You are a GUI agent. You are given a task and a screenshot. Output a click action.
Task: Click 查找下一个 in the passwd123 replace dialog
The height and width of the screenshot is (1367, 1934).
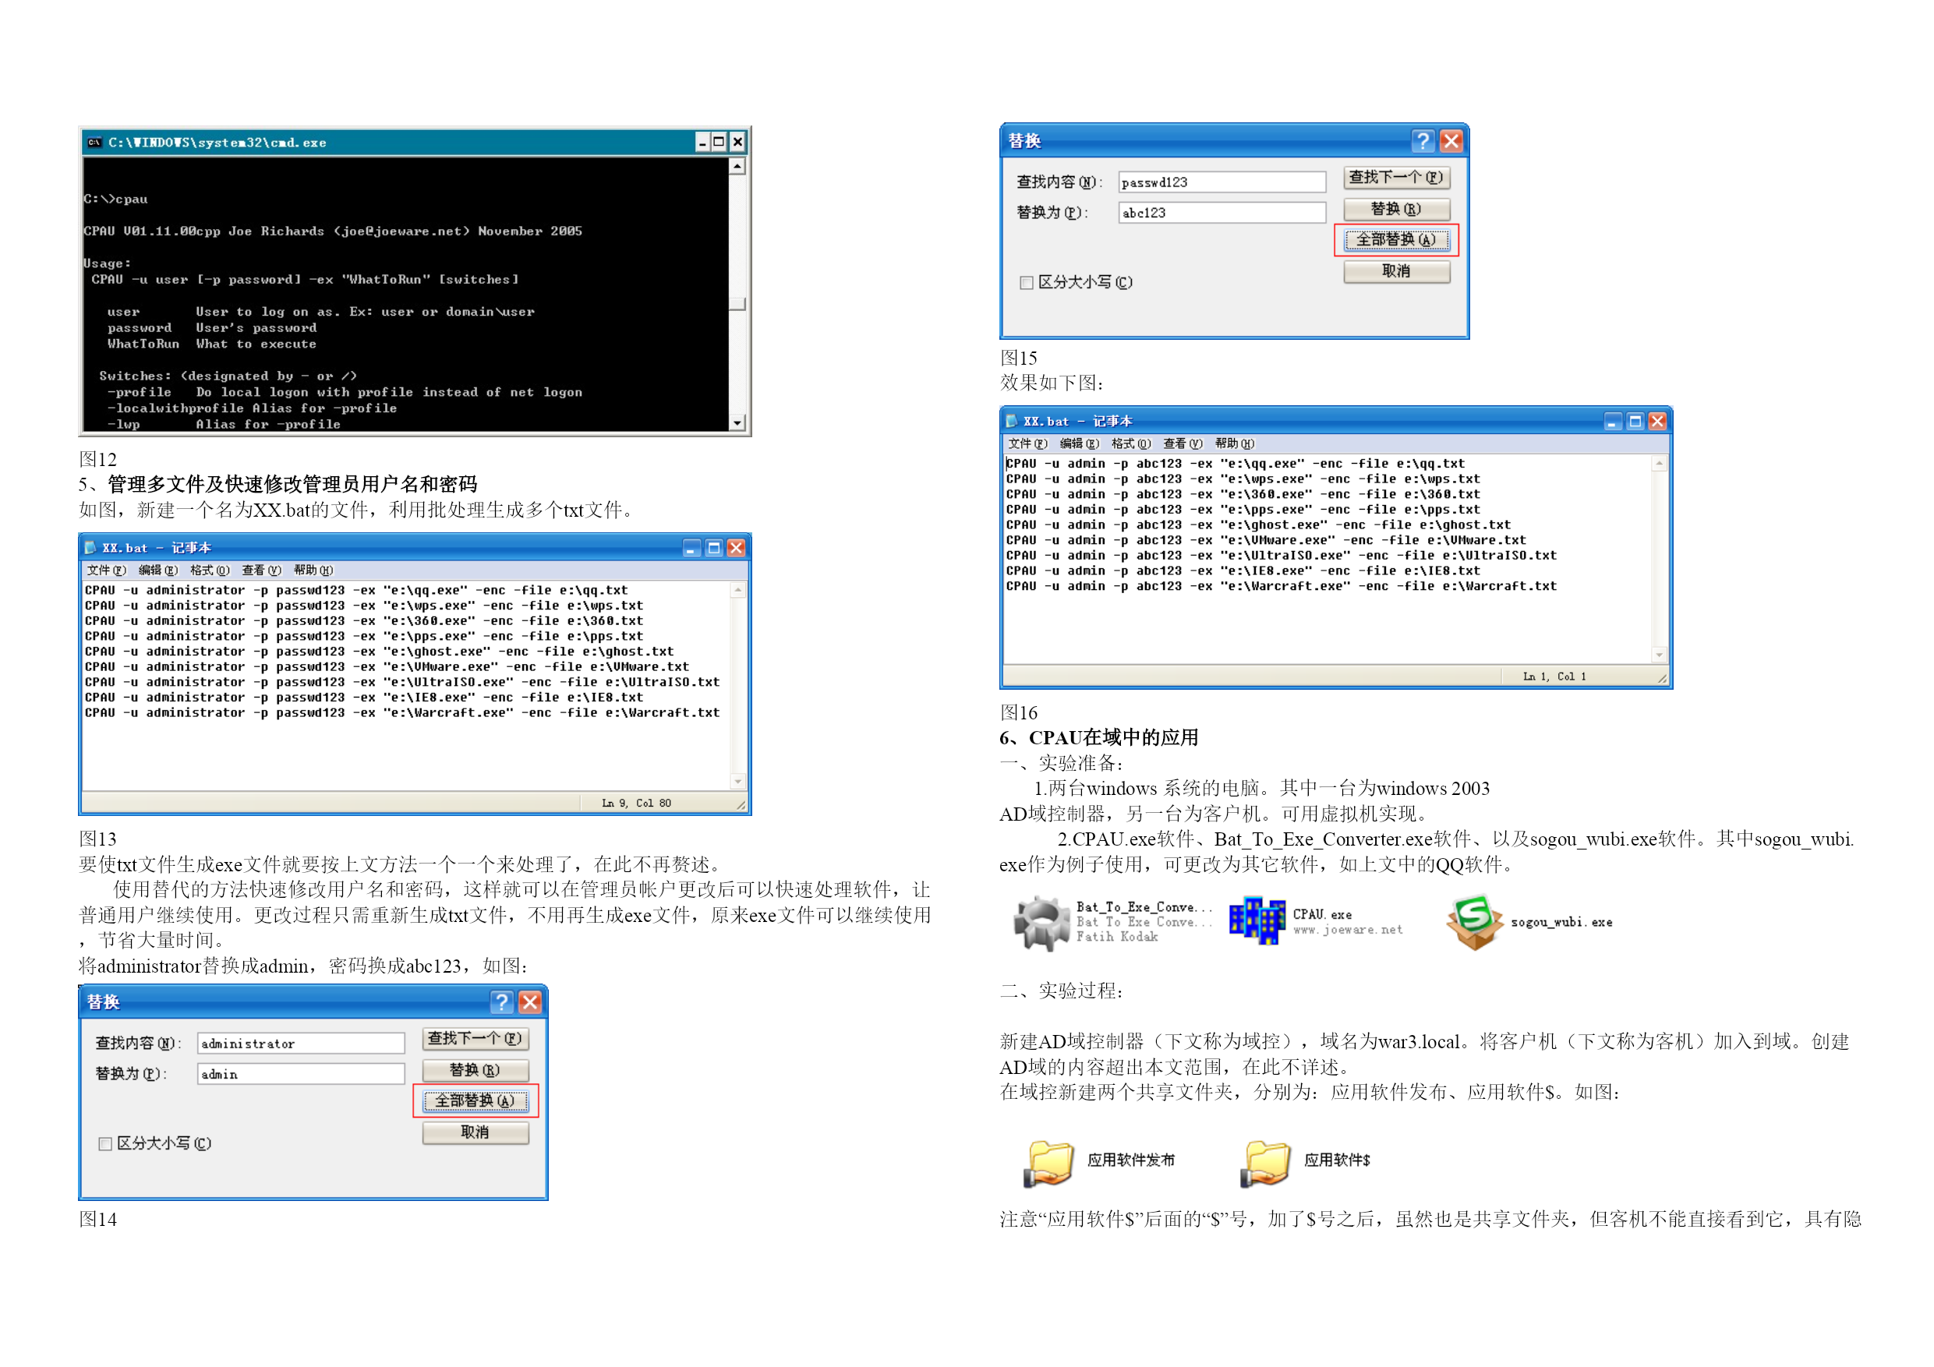1397,178
